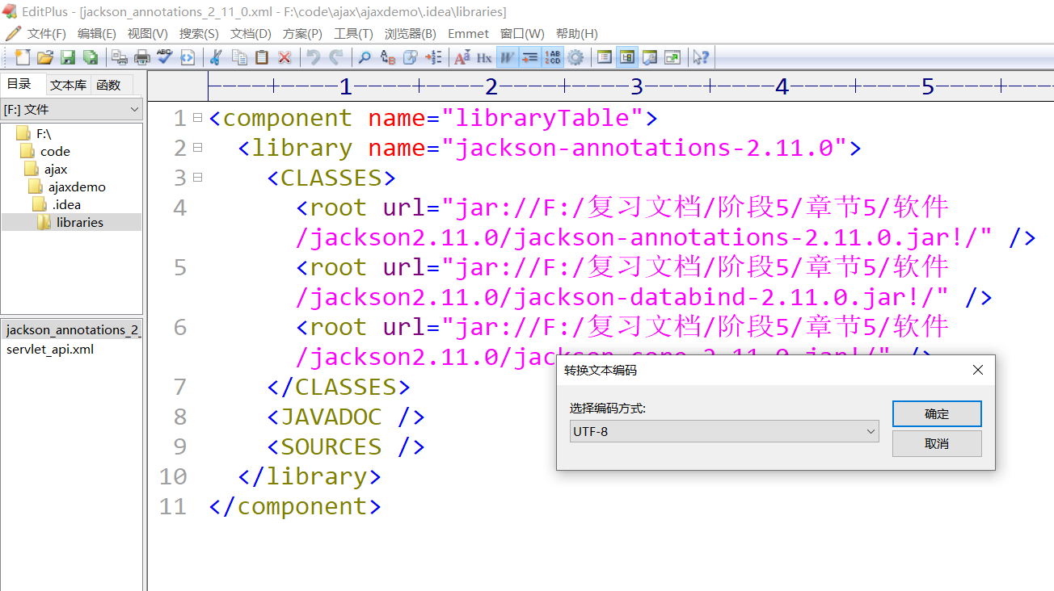This screenshot has height=591, width=1054.
Task: Close the 转换文本编码 dialog
Action: [978, 370]
